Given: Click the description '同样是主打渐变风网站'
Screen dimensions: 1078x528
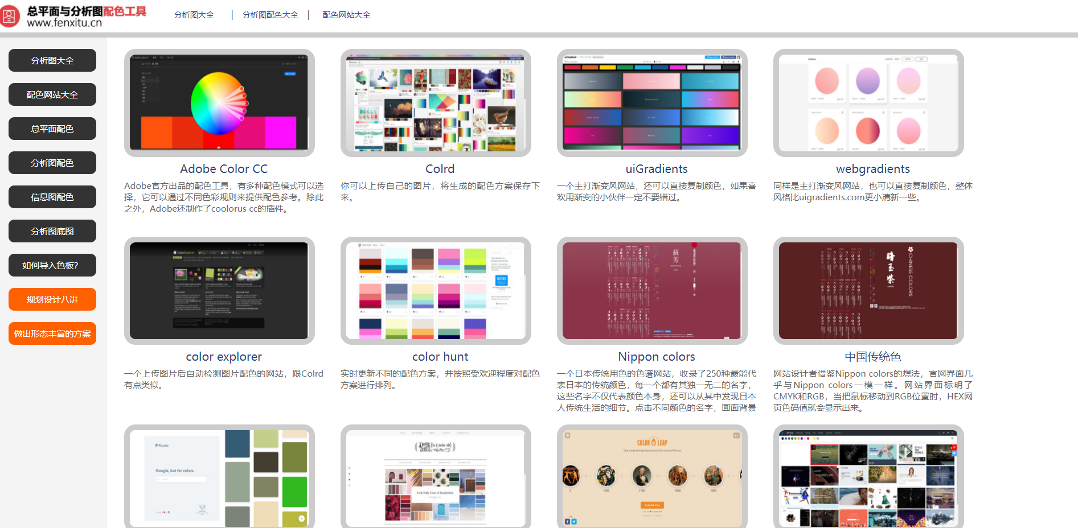Looking at the screenshot, I should coord(873,192).
